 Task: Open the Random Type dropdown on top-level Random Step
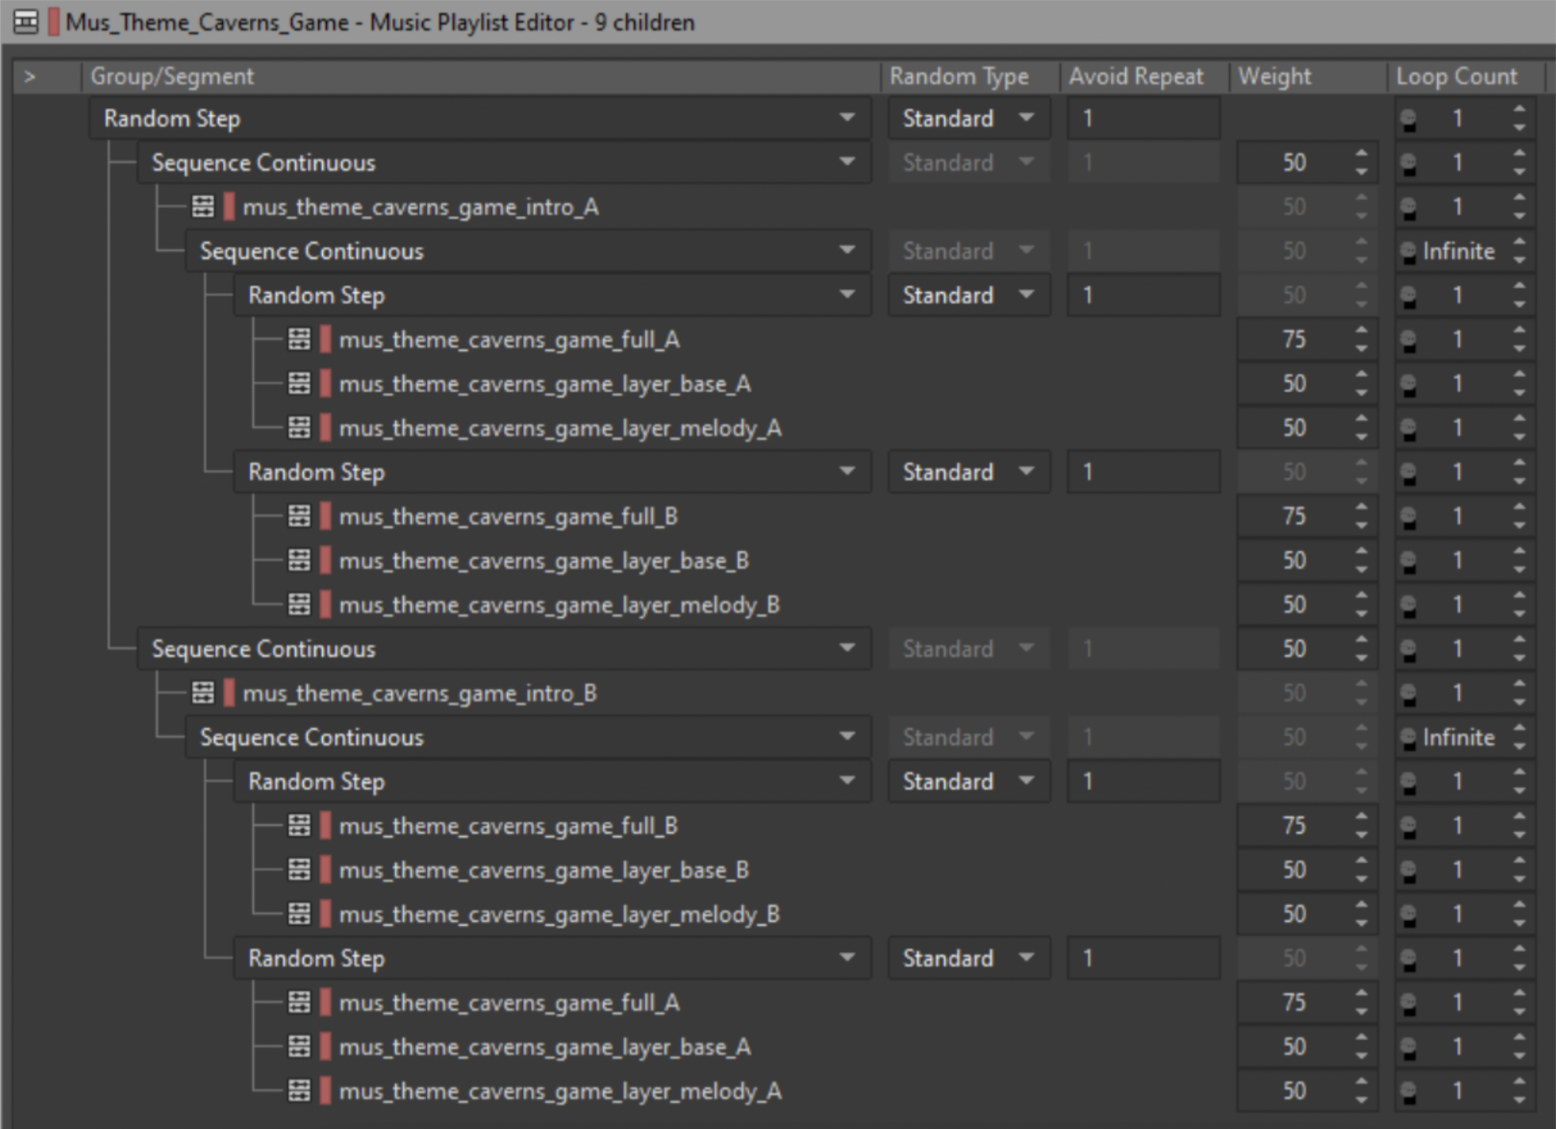coord(1026,118)
